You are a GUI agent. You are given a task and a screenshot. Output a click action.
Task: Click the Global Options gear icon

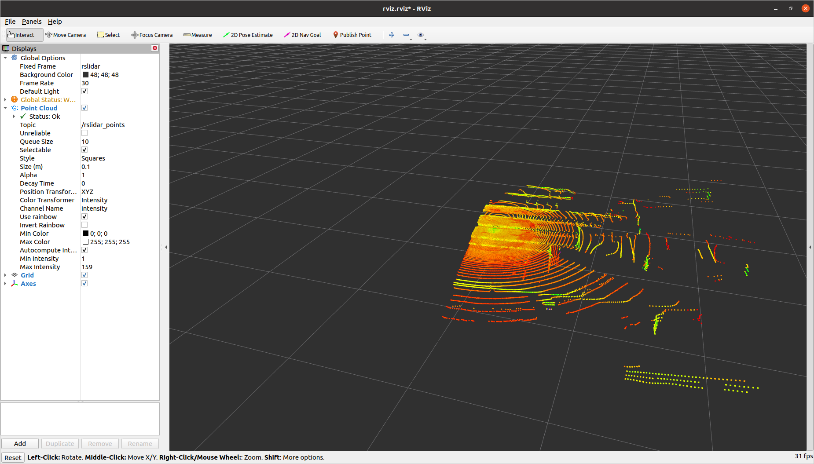[15, 58]
